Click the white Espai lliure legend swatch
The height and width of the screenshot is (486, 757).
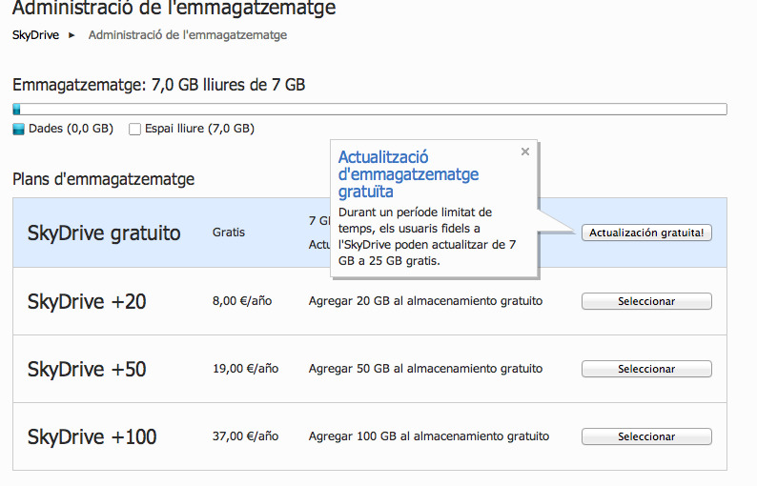click(x=134, y=129)
